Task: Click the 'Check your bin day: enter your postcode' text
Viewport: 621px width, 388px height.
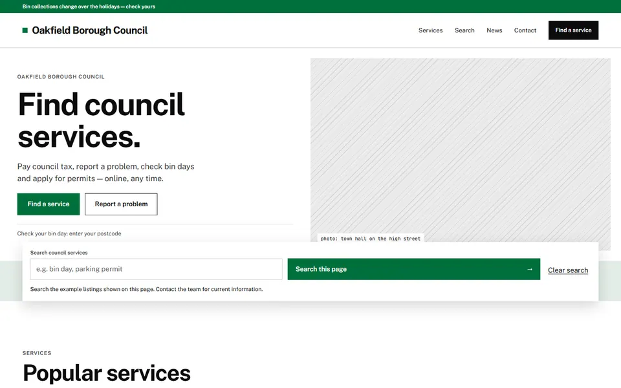Action: (x=69, y=233)
